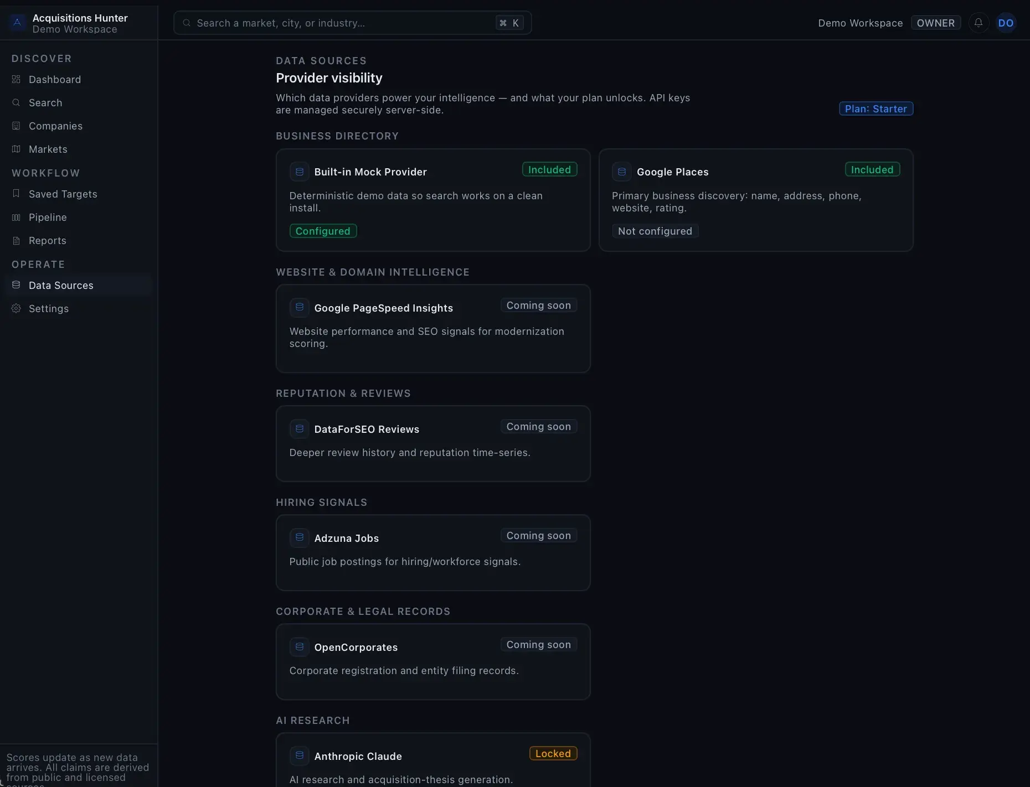This screenshot has width=1030, height=787.
Task: Navigate to Markets
Action: pyautogui.click(x=79, y=149)
